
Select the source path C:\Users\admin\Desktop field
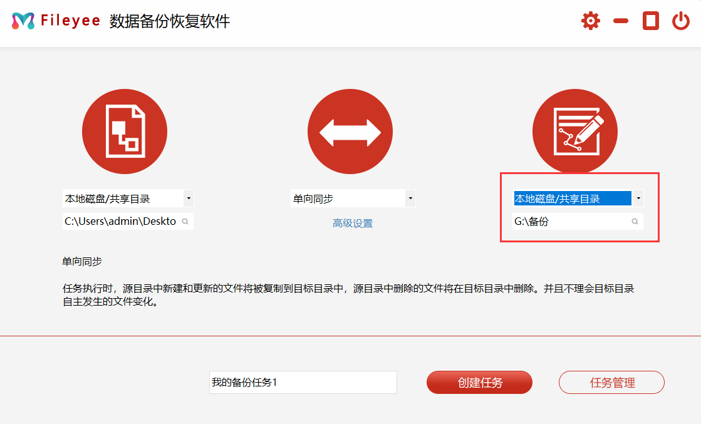(119, 220)
